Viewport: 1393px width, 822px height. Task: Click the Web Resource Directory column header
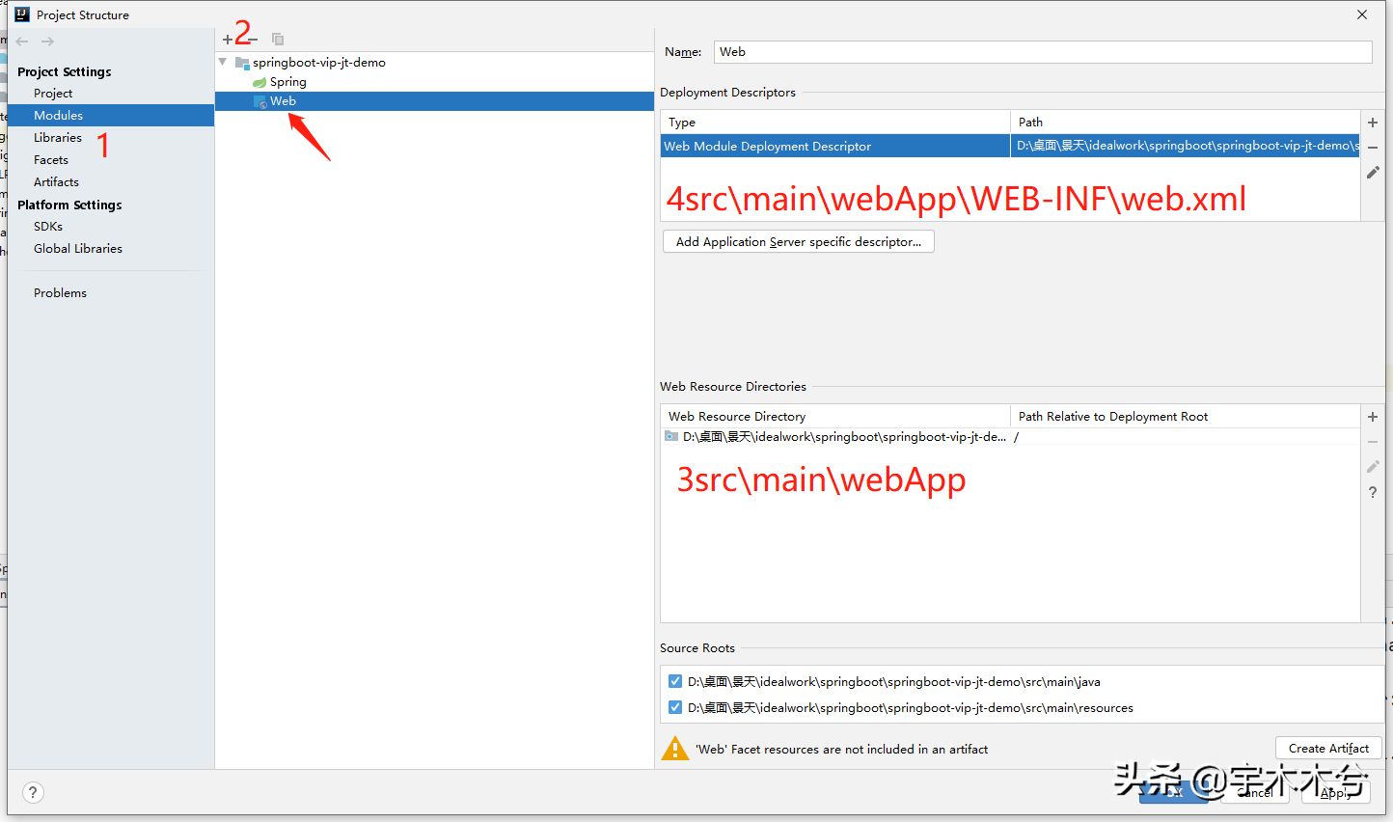click(x=835, y=417)
